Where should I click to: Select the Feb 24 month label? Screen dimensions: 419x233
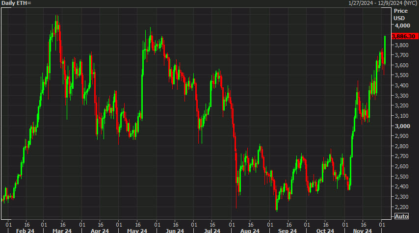pyautogui.click(x=24, y=230)
